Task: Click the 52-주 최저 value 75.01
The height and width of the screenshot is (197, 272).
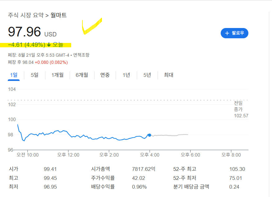Action: (235, 178)
